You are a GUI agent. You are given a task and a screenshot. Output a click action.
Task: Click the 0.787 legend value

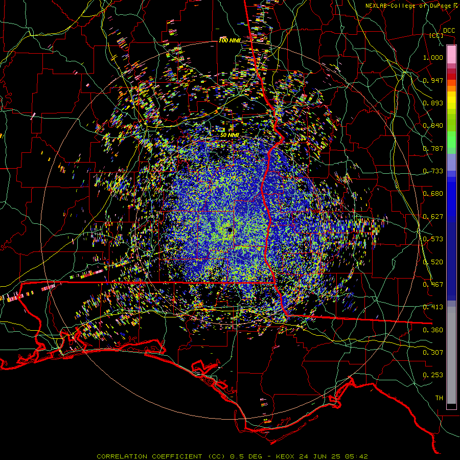(433, 148)
